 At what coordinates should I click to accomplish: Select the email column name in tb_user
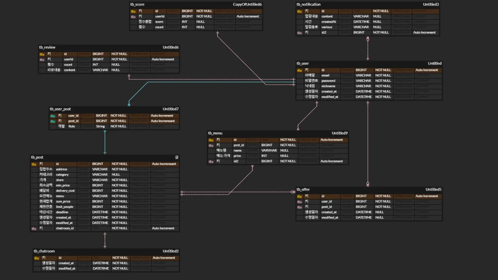tap(325, 75)
